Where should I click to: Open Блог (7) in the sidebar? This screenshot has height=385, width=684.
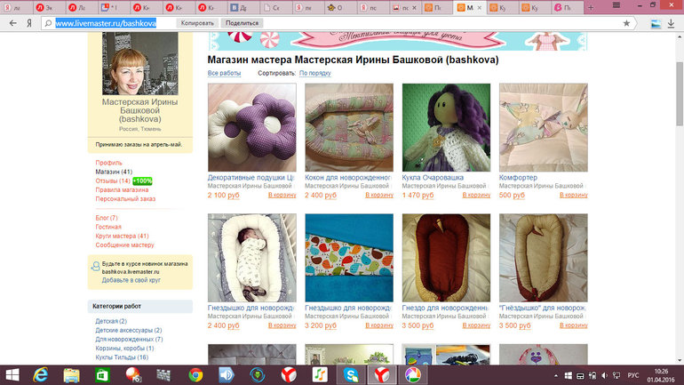tap(107, 218)
